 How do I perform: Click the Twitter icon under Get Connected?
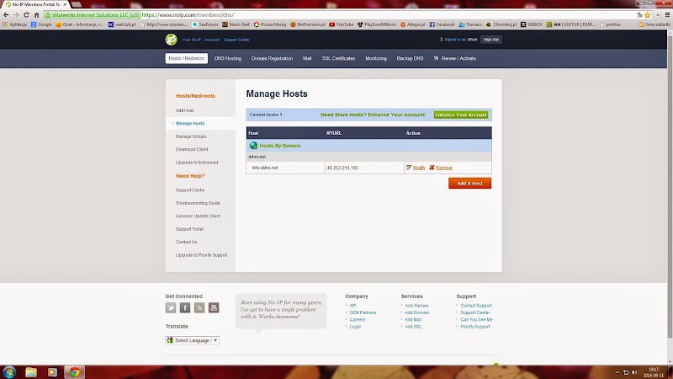click(x=171, y=307)
